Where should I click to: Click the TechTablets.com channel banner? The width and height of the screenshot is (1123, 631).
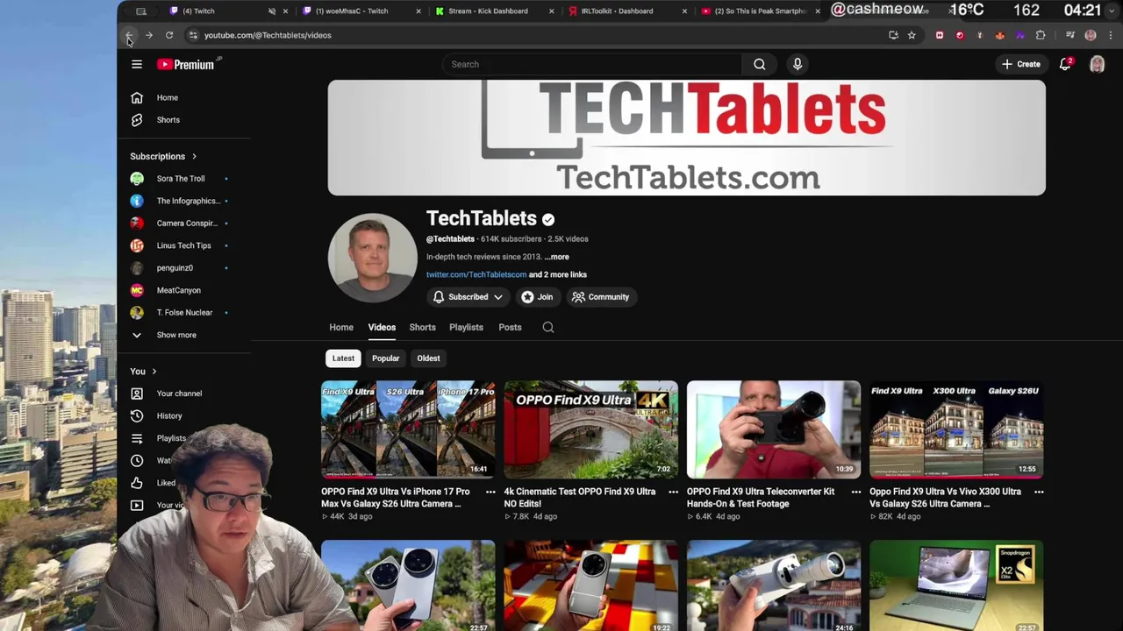[687, 138]
